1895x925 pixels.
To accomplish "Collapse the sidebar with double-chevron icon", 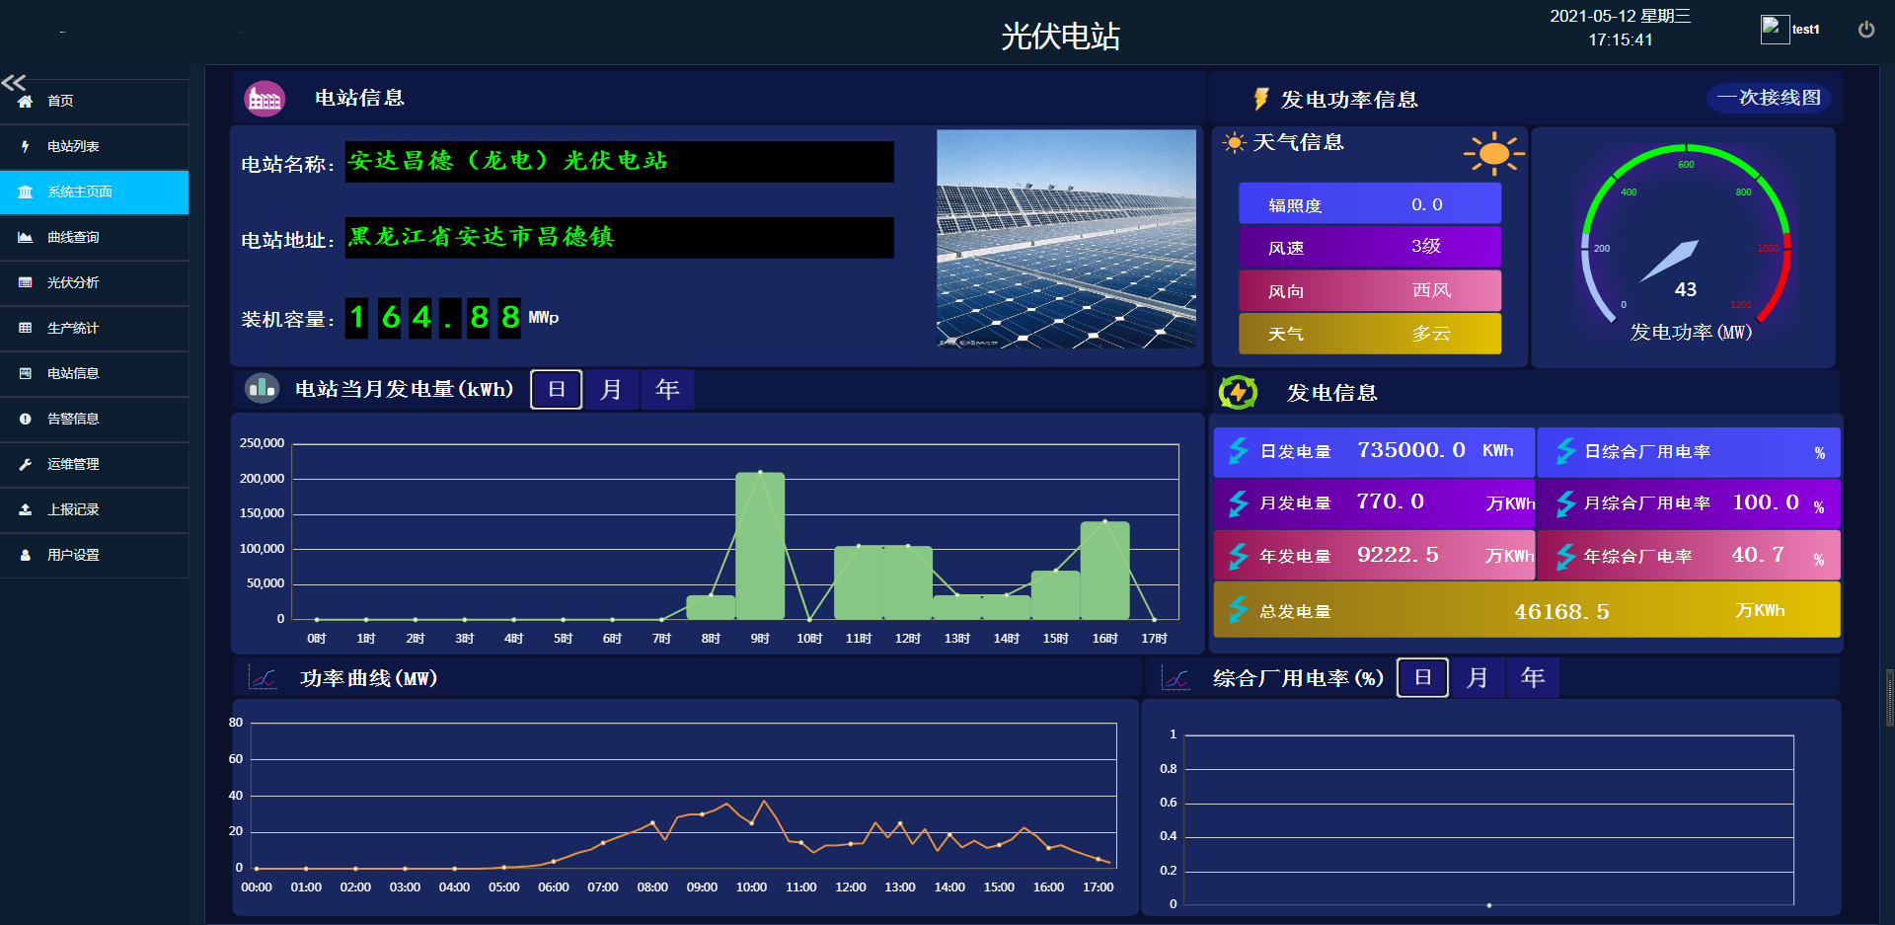I will pos(14,82).
